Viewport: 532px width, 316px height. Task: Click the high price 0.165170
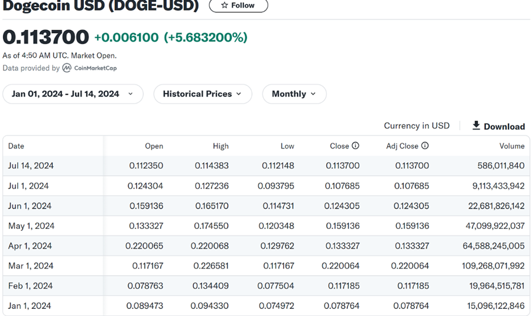(212, 206)
